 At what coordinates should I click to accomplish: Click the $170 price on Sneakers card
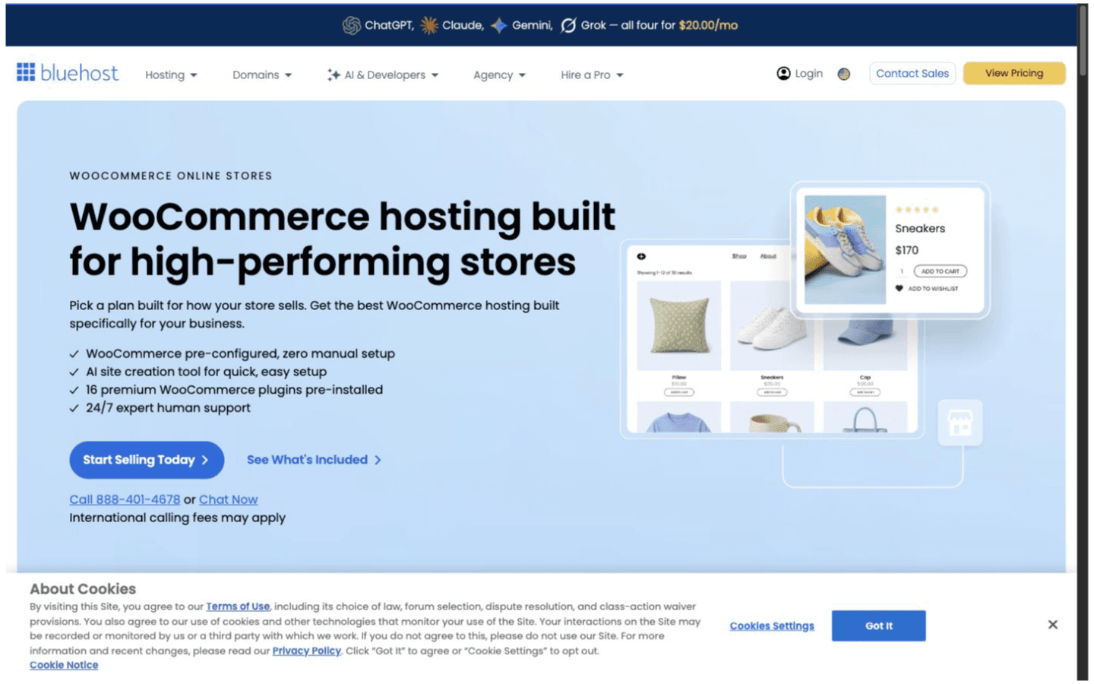click(x=906, y=250)
